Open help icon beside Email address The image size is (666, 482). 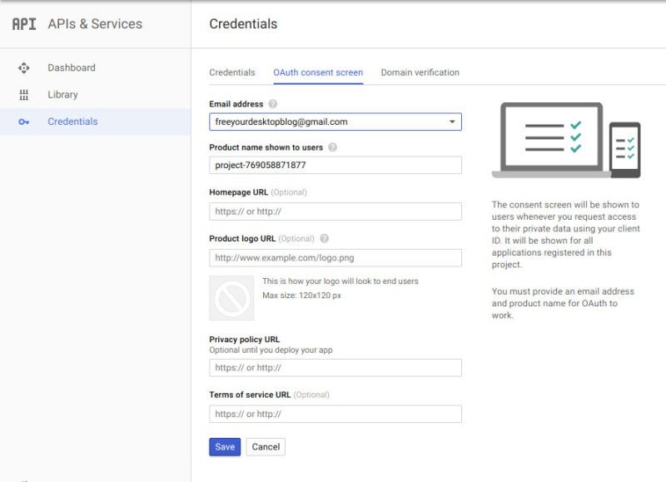coord(273,104)
